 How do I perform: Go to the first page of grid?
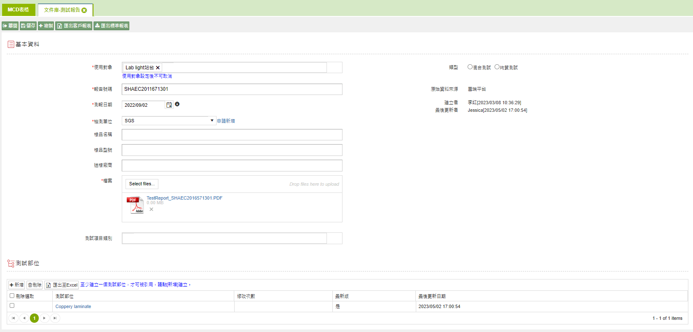tap(13, 318)
